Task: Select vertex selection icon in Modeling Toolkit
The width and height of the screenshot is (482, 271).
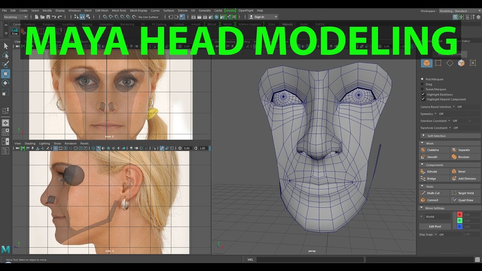Action: tap(438, 63)
